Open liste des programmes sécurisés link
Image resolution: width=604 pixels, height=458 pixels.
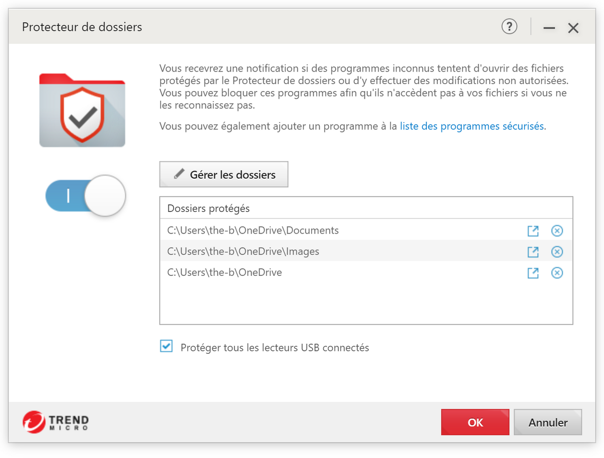472,126
